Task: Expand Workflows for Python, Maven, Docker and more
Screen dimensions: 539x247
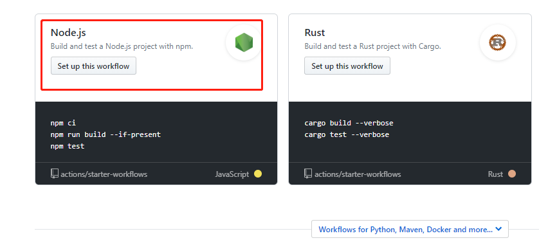Action: (410, 229)
